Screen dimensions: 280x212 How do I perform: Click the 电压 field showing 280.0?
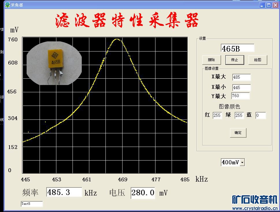click(x=143, y=193)
